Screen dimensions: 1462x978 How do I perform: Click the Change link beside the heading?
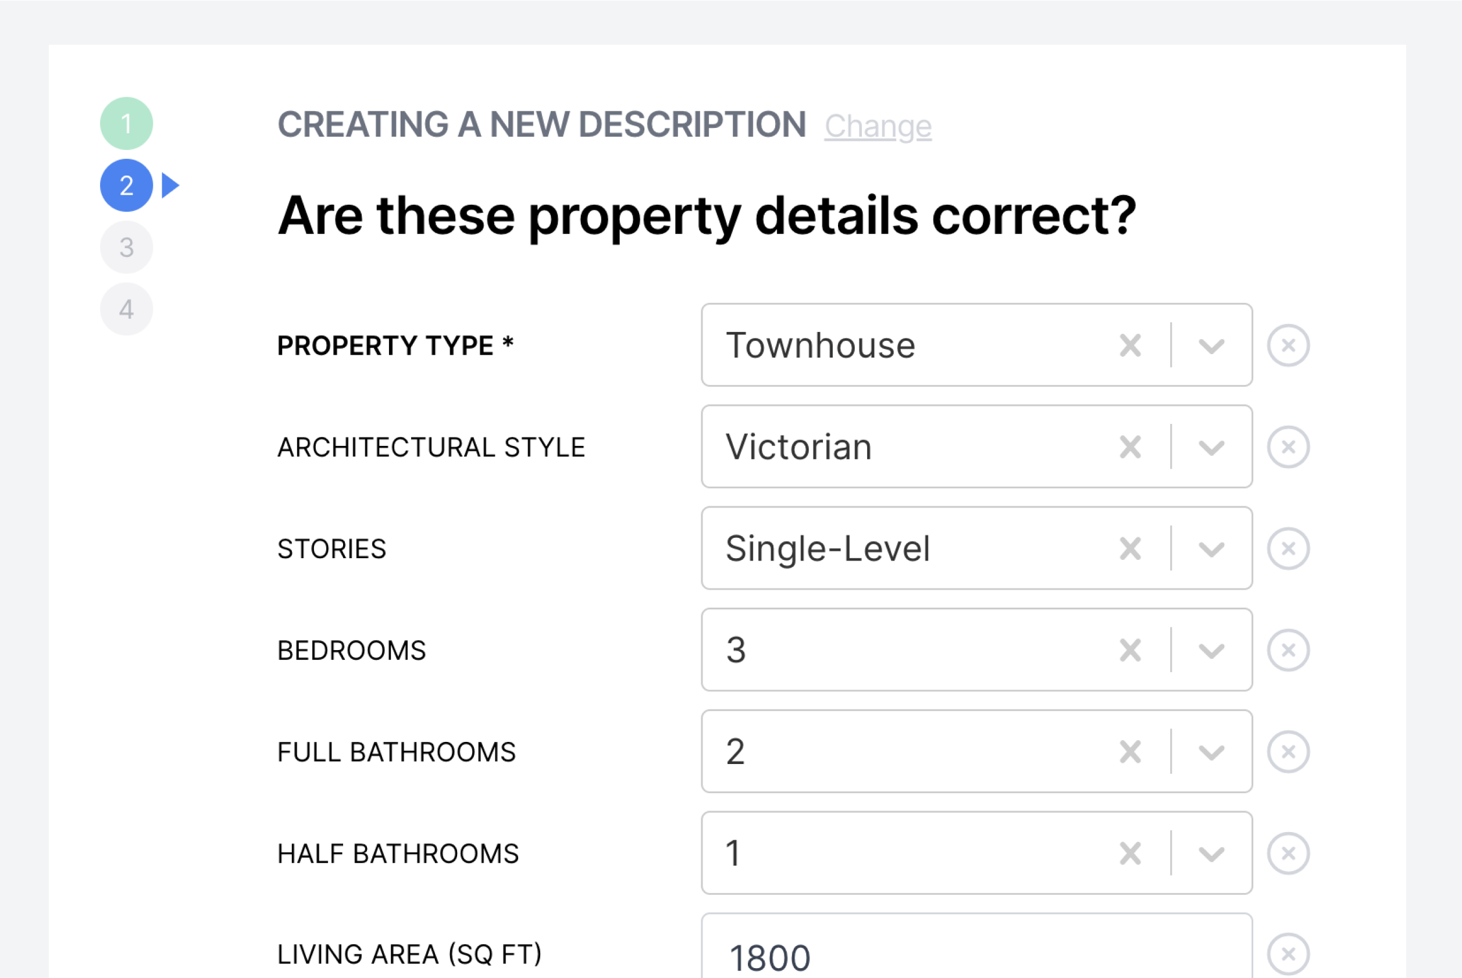point(878,126)
